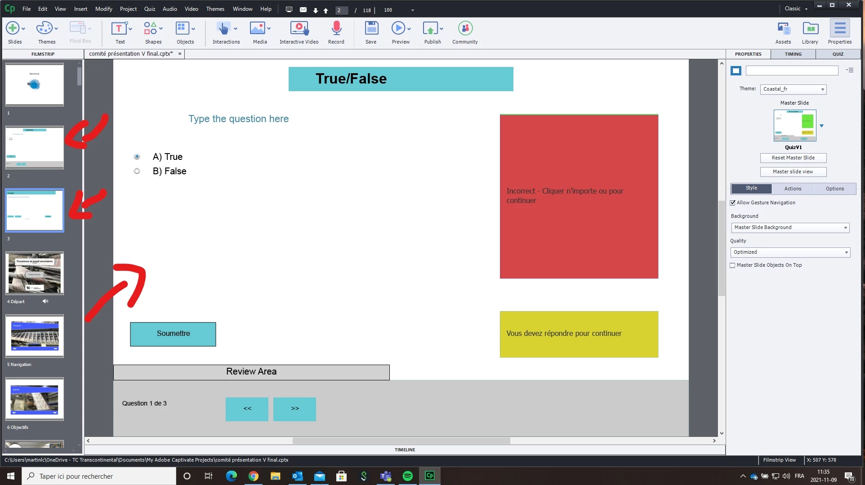
Task: Click the Publish icon
Action: tap(431, 29)
